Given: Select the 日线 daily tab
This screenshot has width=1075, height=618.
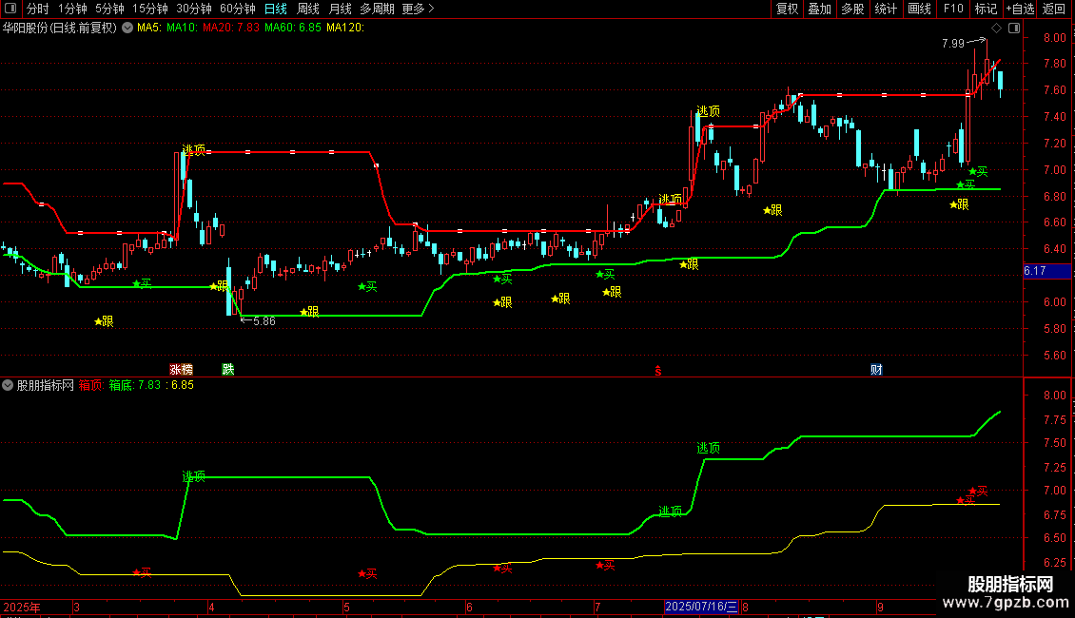Looking at the screenshot, I should coord(276,9).
